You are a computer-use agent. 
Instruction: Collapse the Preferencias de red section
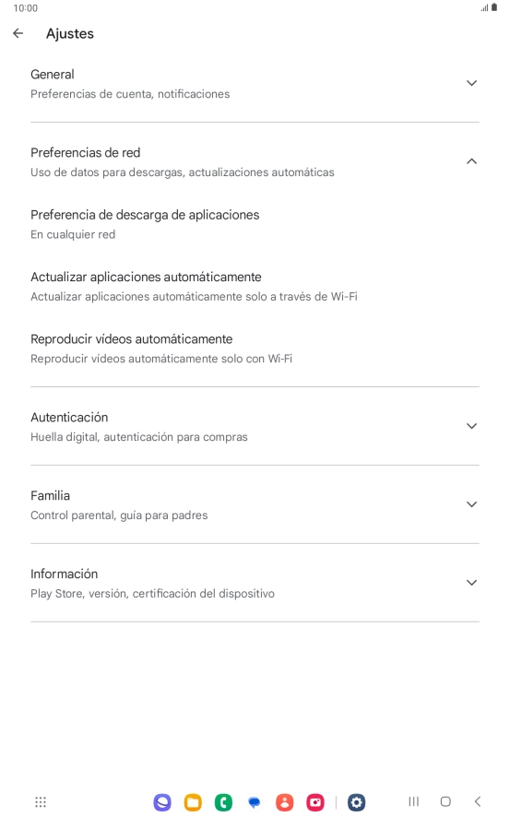click(x=471, y=161)
